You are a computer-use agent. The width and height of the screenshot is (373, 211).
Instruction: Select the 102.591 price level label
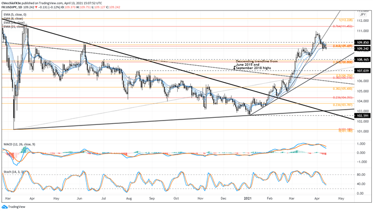click(x=363, y=116)
